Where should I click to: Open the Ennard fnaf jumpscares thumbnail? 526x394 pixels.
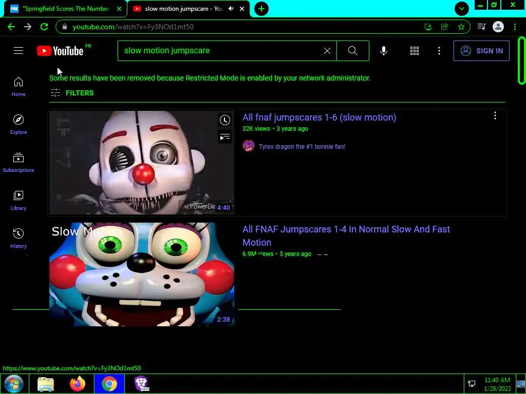coord(142,163)
